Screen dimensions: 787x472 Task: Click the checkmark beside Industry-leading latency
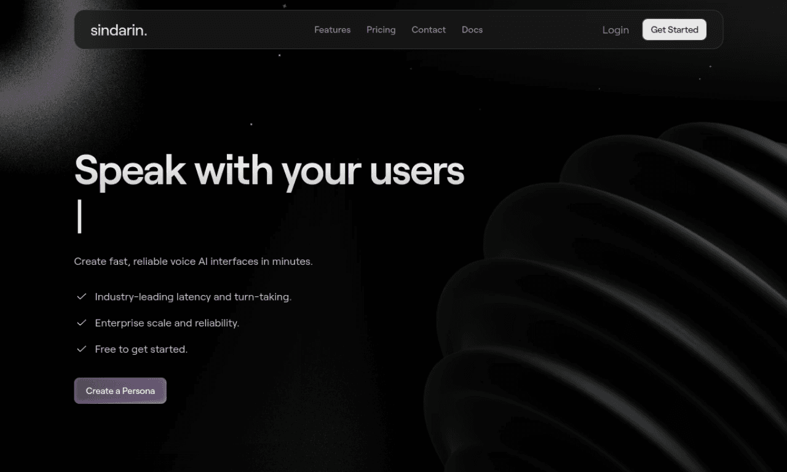pyautogui.click(x=81, y=297)
